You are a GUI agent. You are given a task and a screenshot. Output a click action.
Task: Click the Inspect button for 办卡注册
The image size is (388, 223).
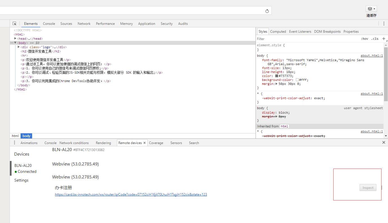coord(368,188)
